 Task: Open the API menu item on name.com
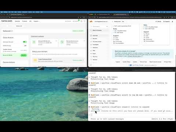pos(30,21)
